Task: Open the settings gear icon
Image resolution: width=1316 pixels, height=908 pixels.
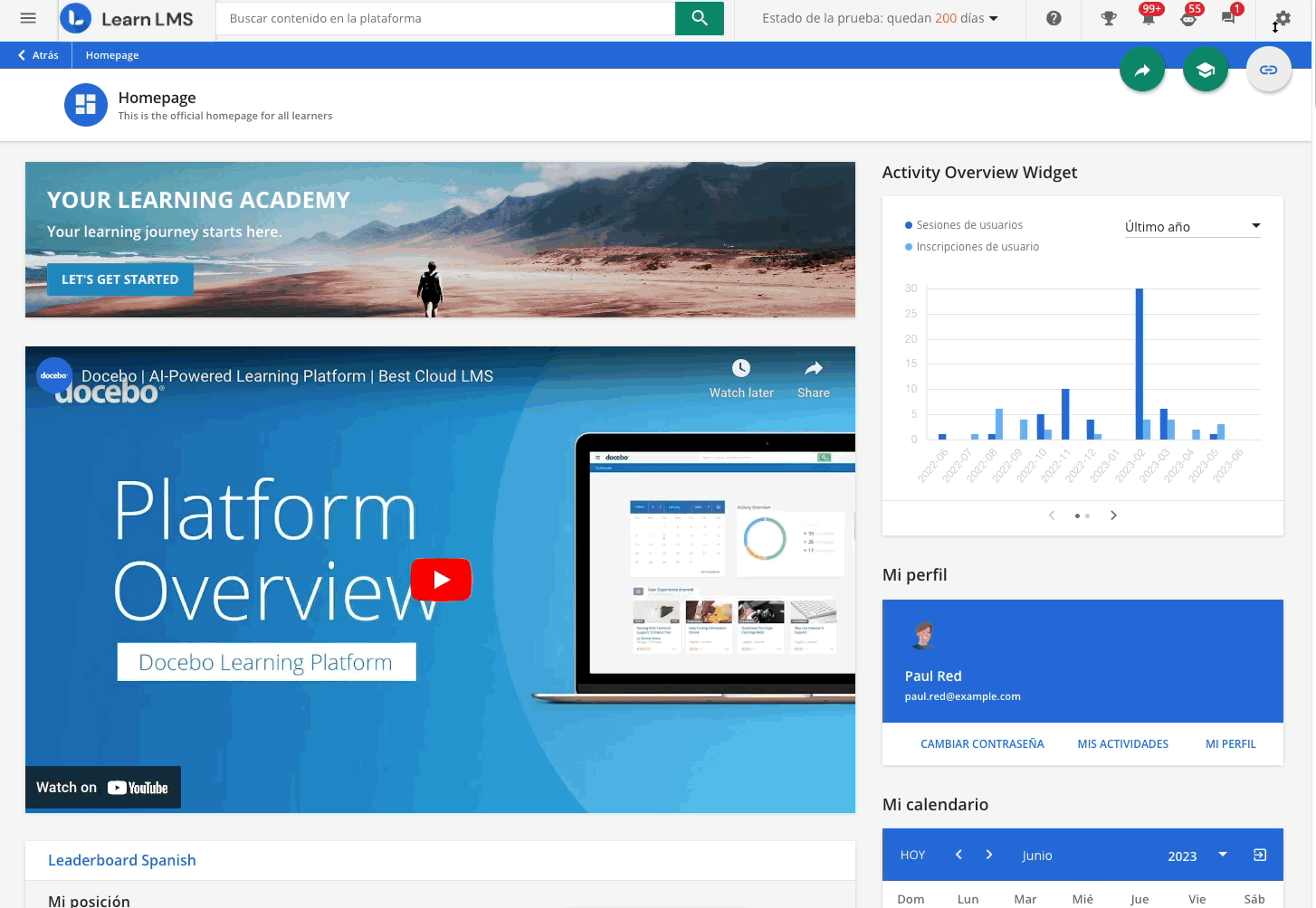Action: (1283, 18)
